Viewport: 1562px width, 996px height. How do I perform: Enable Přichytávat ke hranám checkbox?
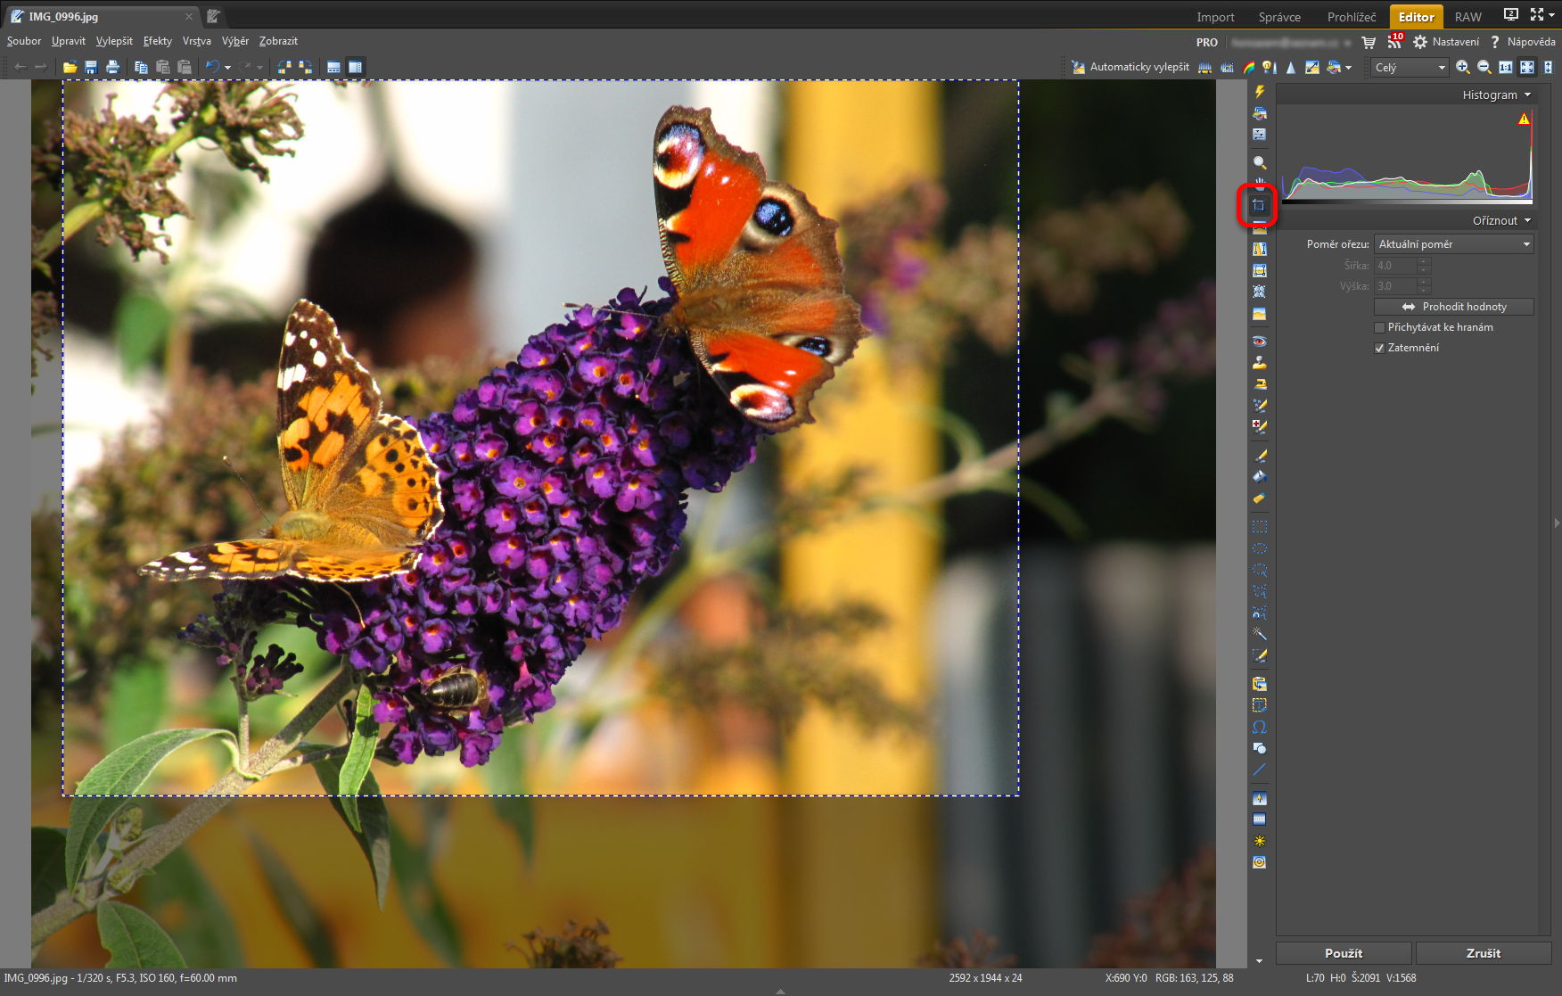pyautogui.click(x=1379, y=327)
